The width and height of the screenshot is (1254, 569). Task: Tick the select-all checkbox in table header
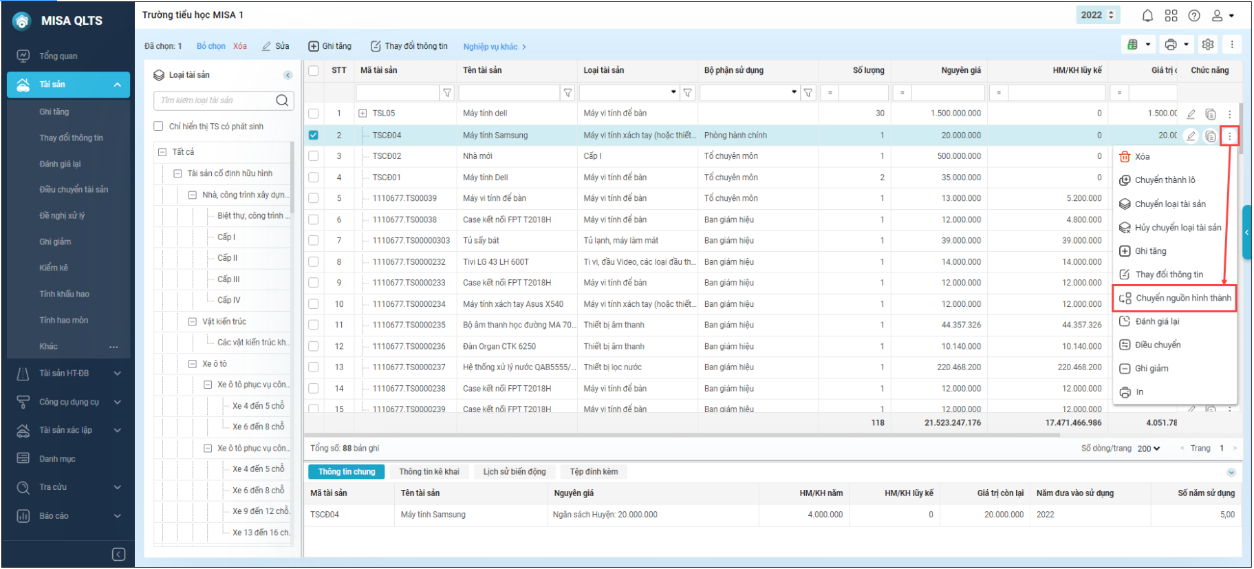(x=314, y=70)
